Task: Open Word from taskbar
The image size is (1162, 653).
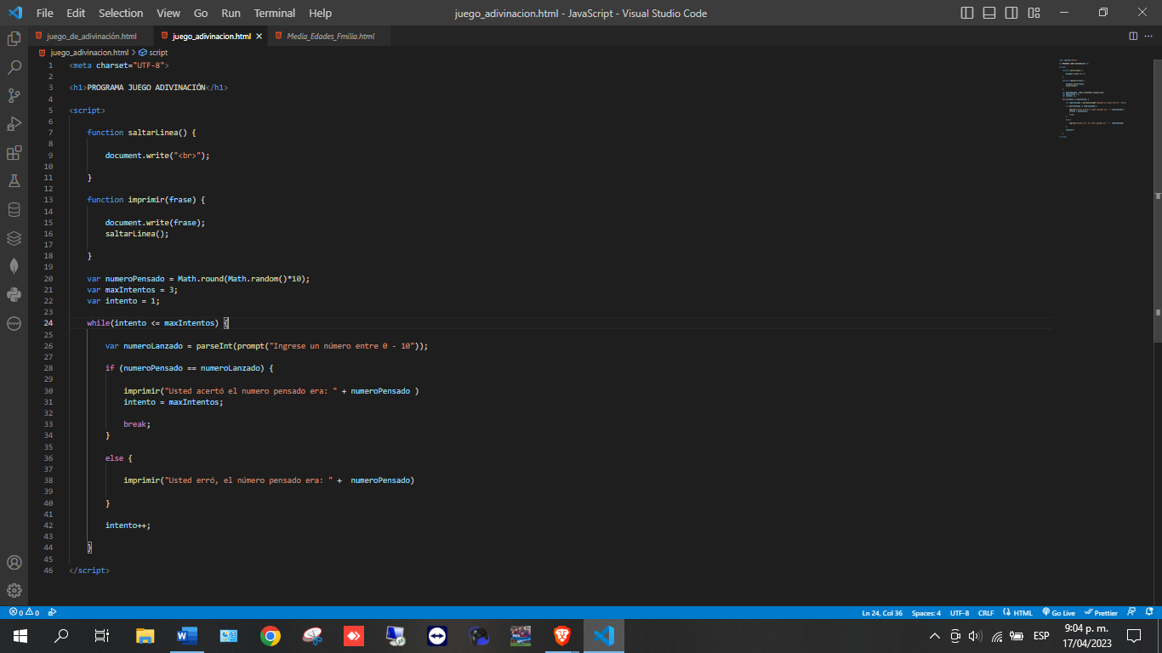Action: click(187, 635)
